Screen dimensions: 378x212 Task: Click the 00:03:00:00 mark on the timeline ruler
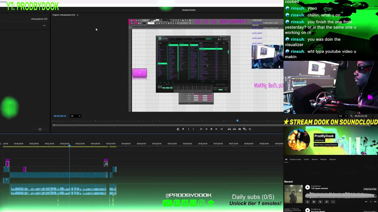pos(95,143)
